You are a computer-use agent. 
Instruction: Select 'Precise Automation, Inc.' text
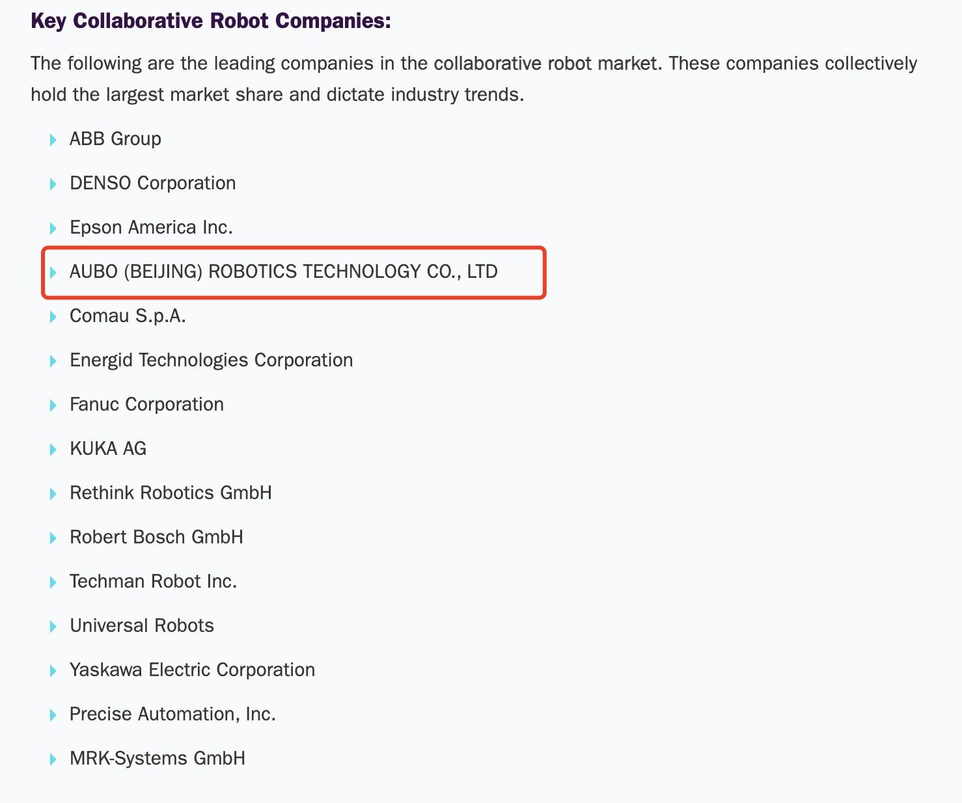tap(172, 715)
